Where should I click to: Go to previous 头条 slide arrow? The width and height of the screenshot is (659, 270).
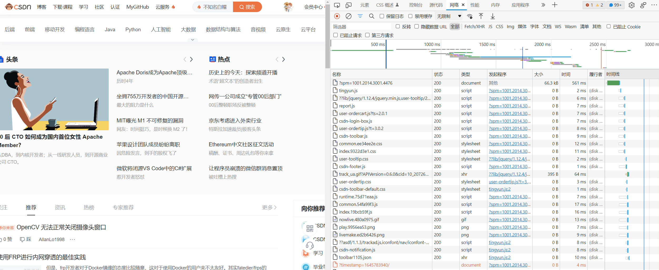185,59
